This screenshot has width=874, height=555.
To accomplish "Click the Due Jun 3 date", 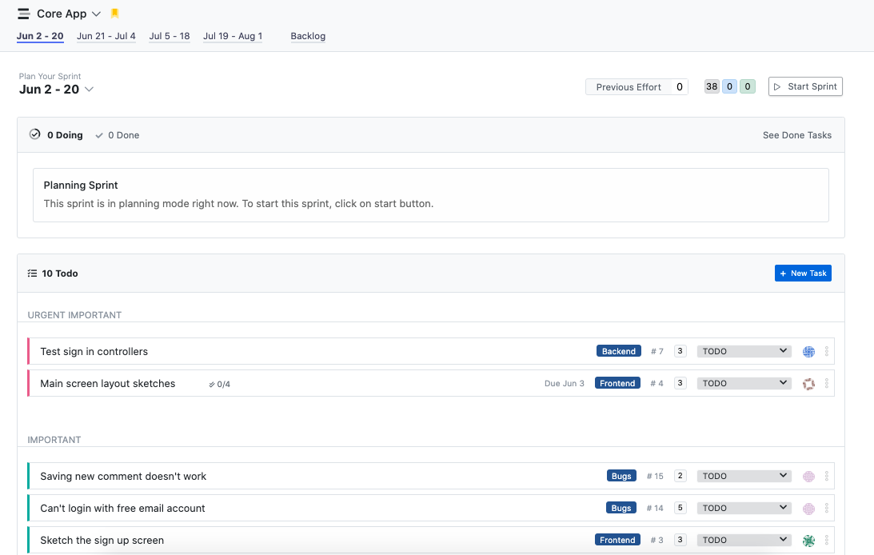I will (x=564, y=383).
